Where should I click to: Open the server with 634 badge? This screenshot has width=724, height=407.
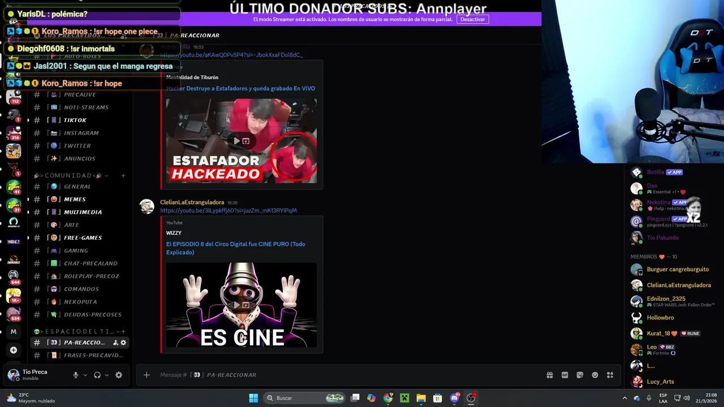click(x=14, y=313)
